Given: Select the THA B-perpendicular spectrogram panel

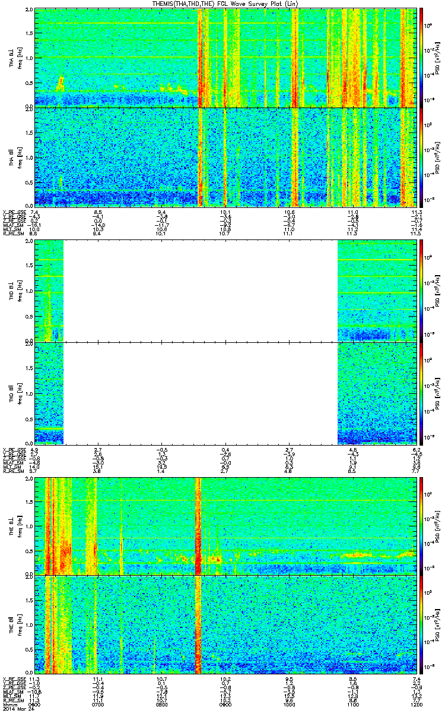Looking at the screenshot, I should tap(224, 58).
